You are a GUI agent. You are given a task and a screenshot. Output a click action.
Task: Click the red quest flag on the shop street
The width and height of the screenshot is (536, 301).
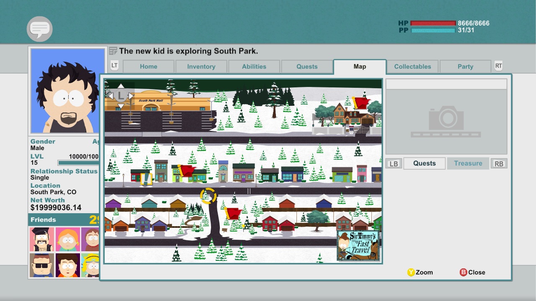[187, 171]
